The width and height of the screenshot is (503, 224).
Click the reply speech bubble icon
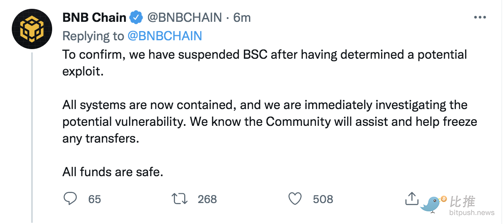(x=70, y=199)
